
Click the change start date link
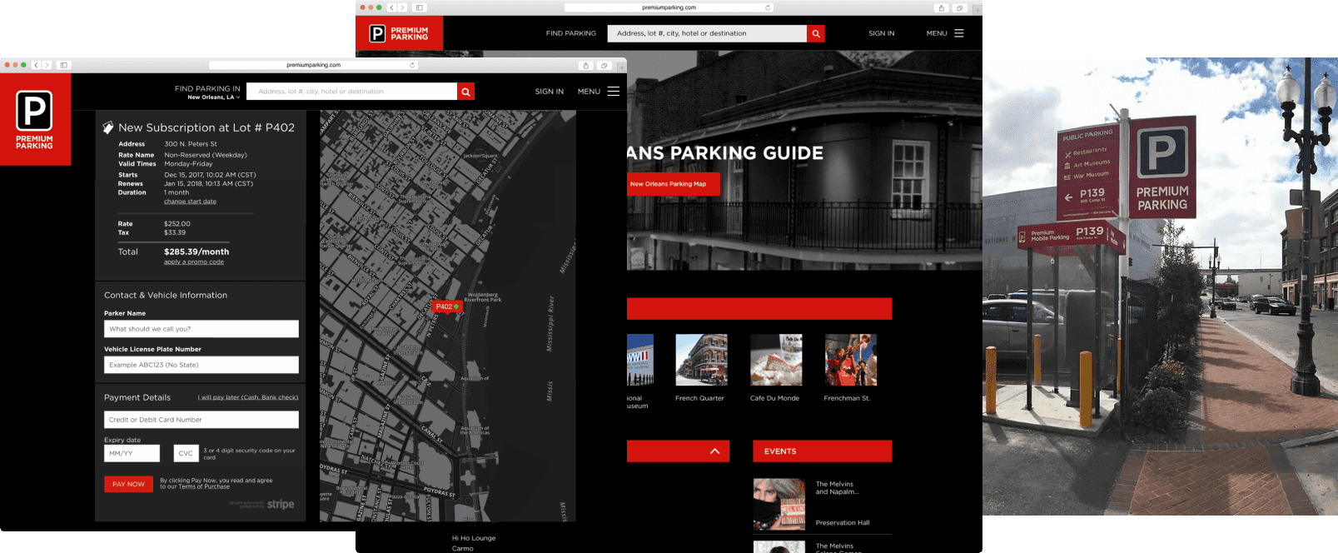(190, 202)
